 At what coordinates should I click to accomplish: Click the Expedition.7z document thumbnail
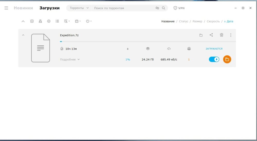click(x=41, y=48)
